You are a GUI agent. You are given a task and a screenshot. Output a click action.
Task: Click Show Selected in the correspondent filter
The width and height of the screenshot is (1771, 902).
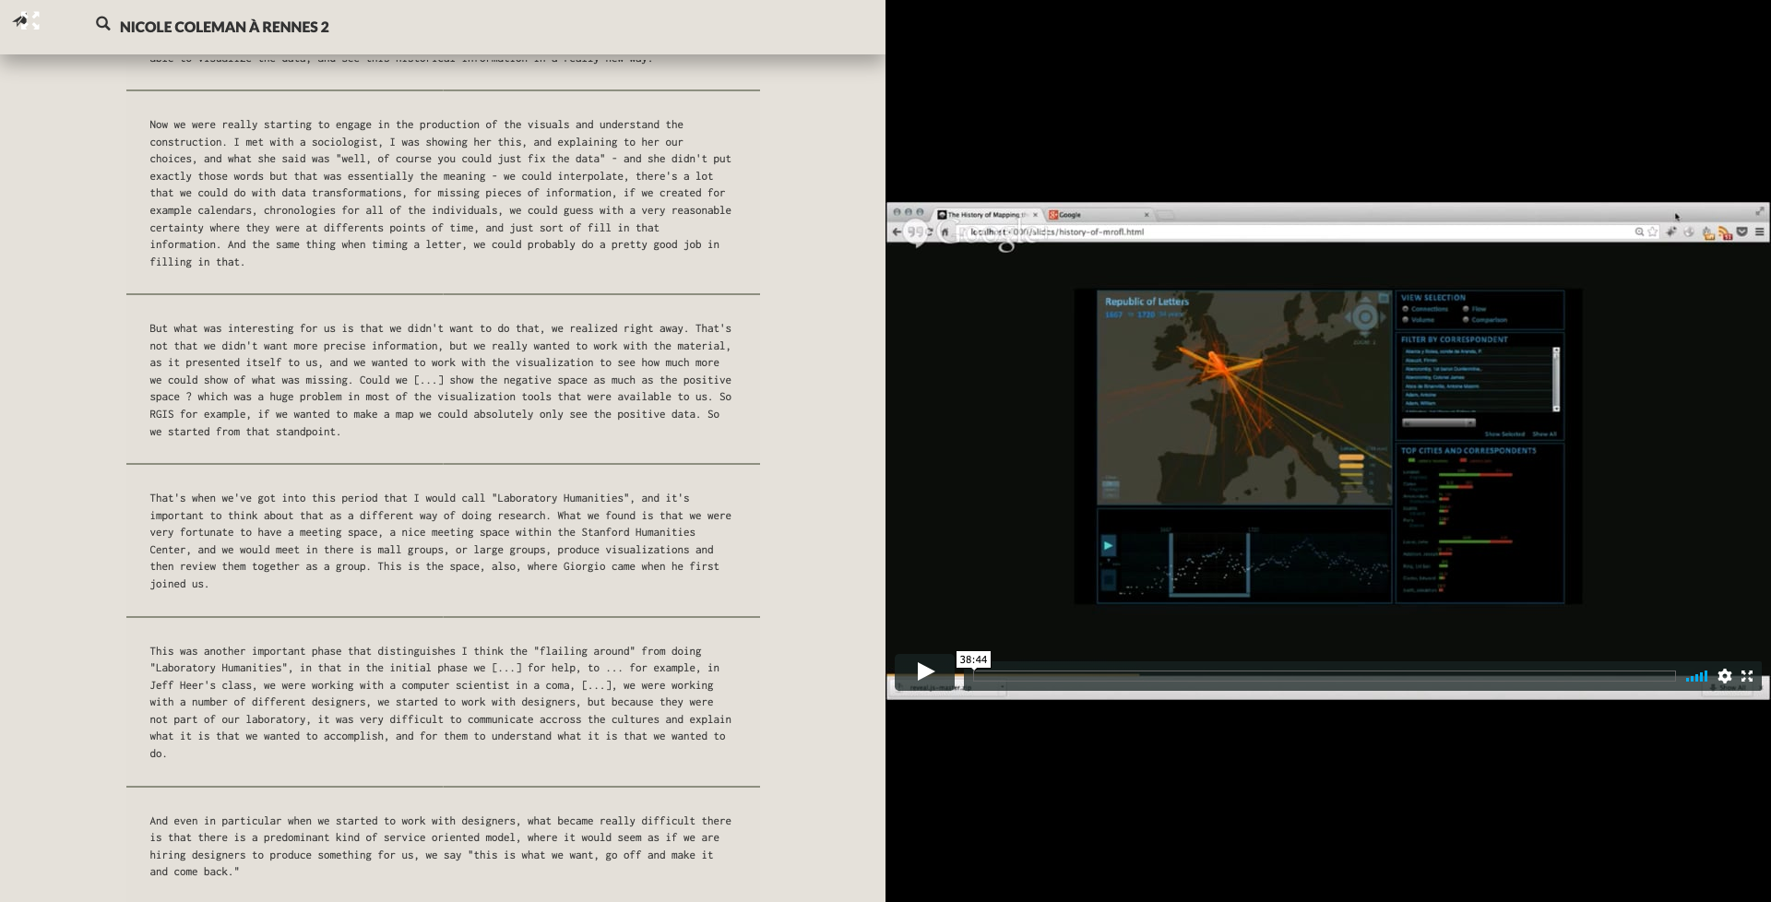point(1504,434)
